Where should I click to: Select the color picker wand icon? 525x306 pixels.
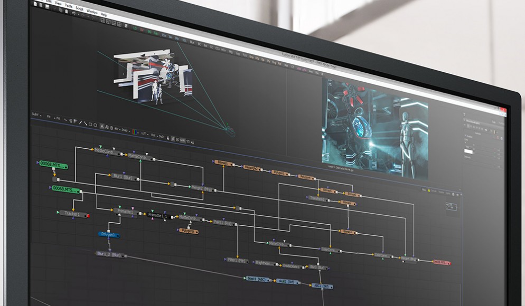point(86,123)
